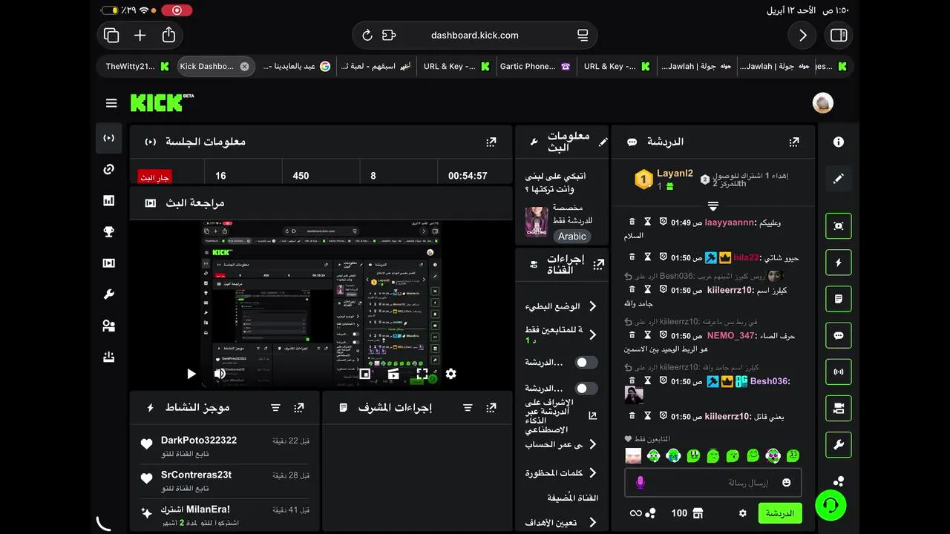Pop out the session info panel
This screenshot has width=950, height=534.
491,142
